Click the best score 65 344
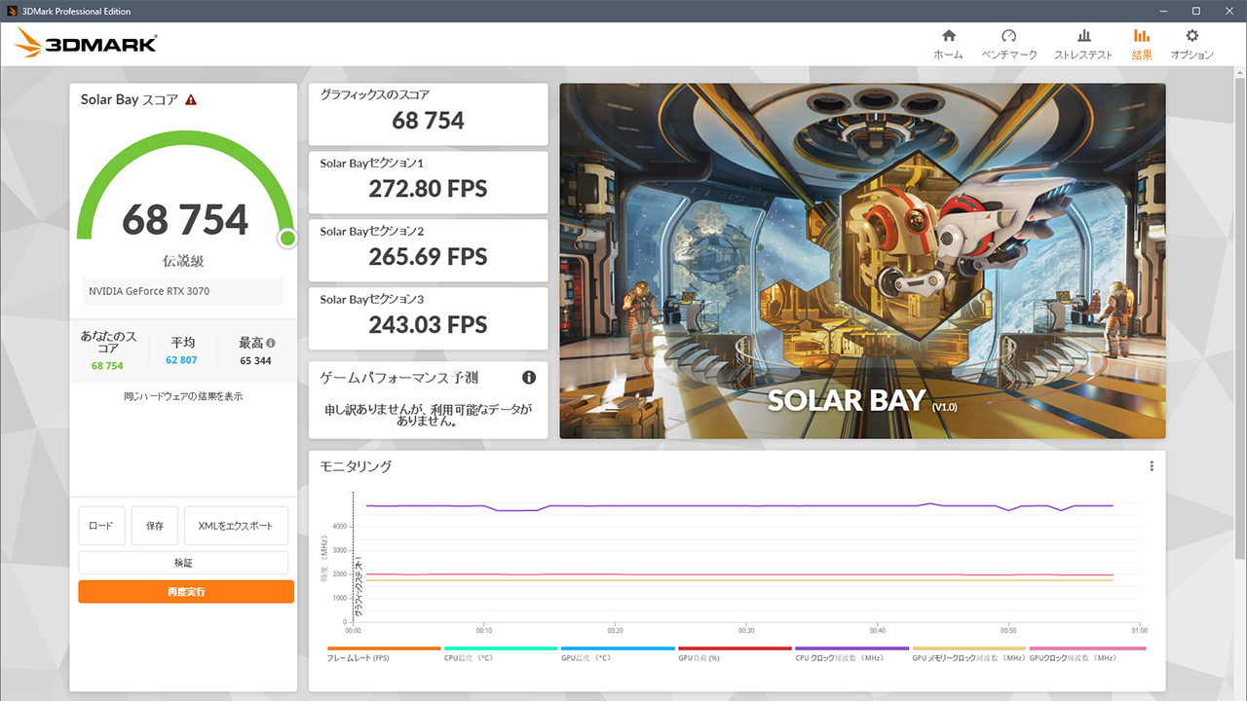 [x=255, y=361]
